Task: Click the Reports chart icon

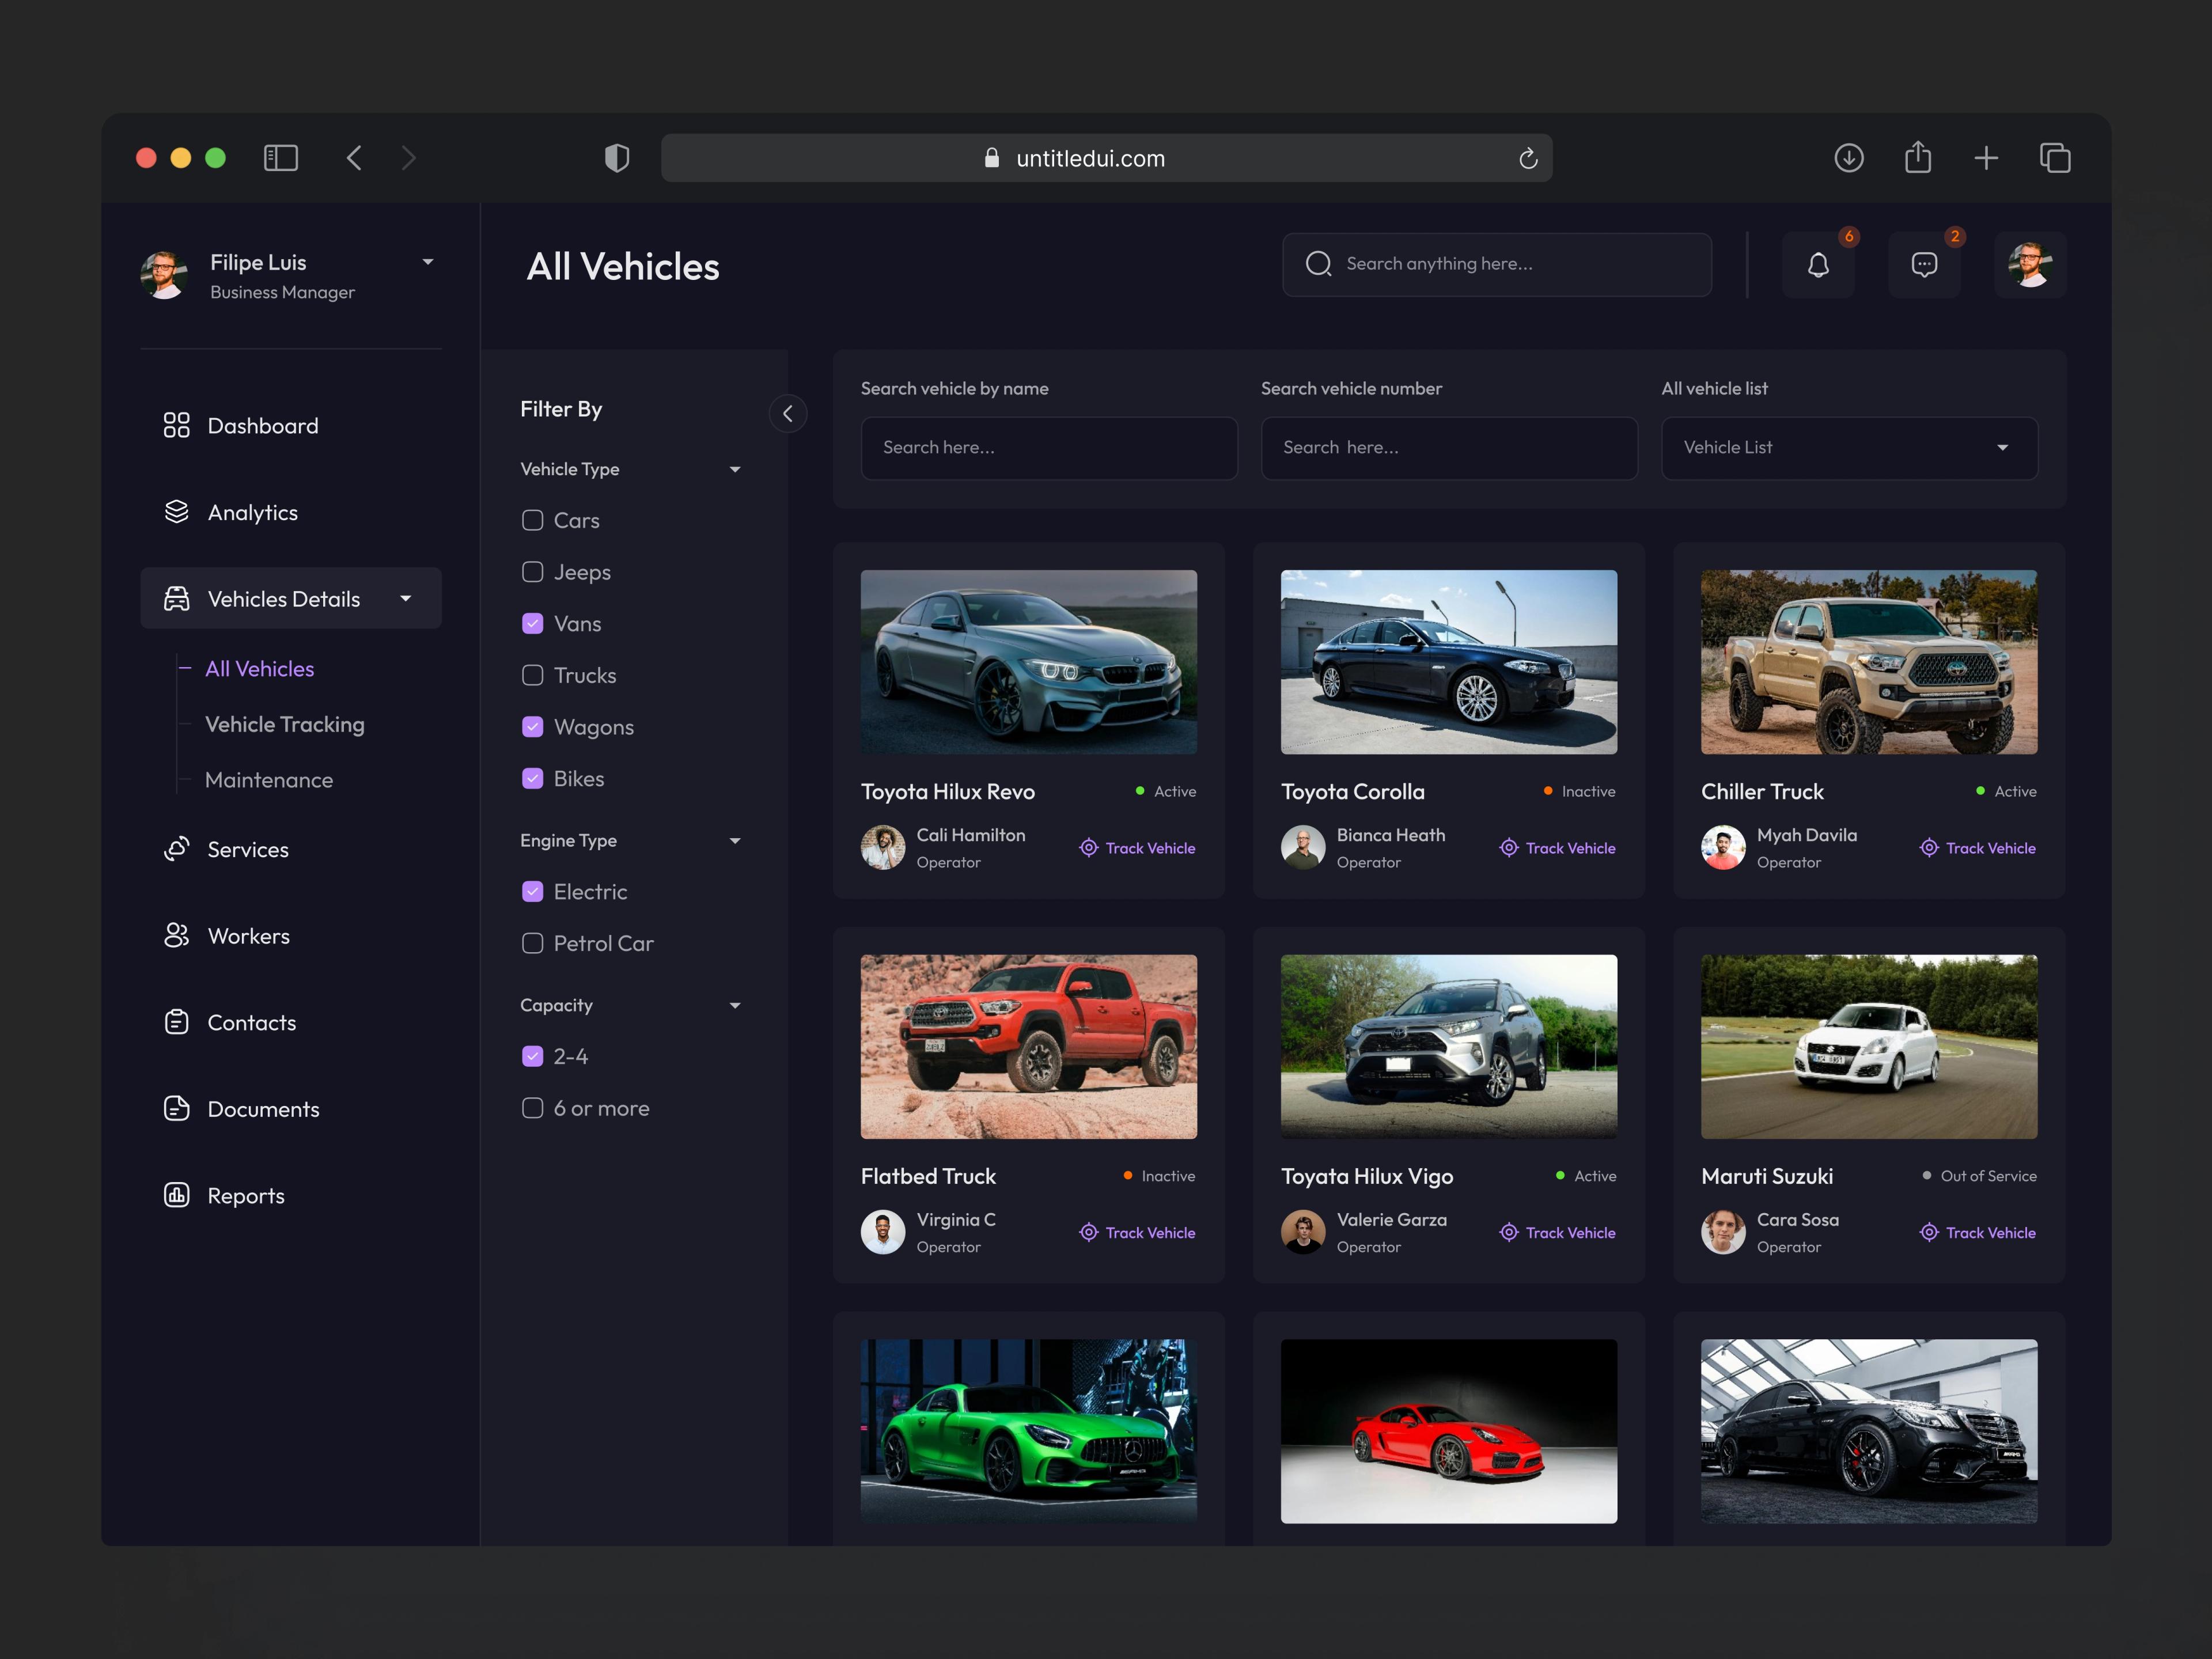Action: [x=176, y=1195]
